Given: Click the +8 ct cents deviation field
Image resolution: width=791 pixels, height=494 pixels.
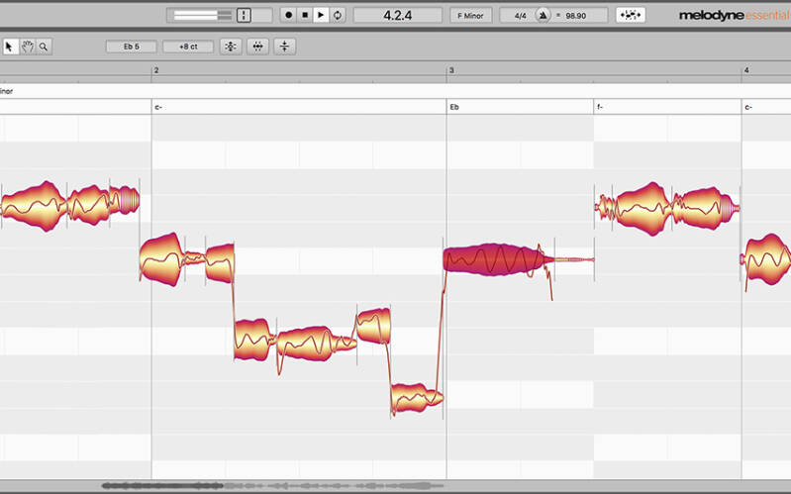Looking at the screenshot, I should click(188, 47).
